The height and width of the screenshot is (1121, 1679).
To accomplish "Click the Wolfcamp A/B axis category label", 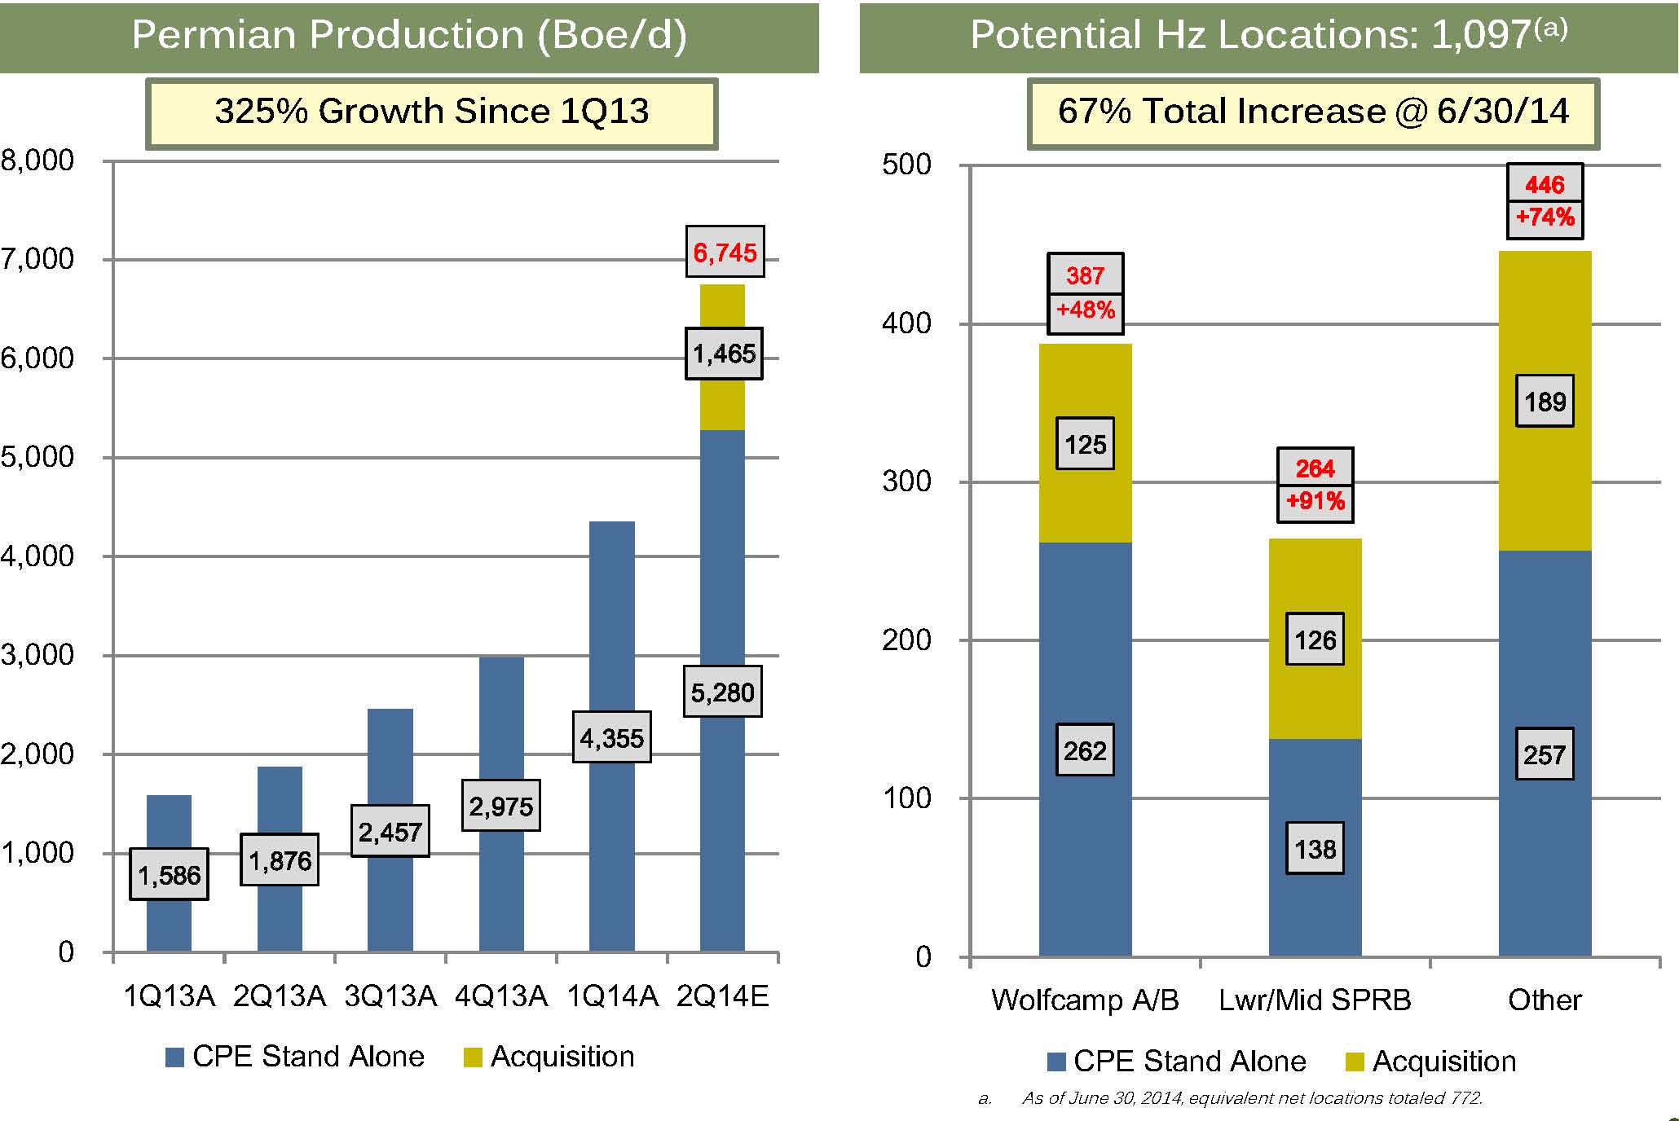I will (1085, 1000).
